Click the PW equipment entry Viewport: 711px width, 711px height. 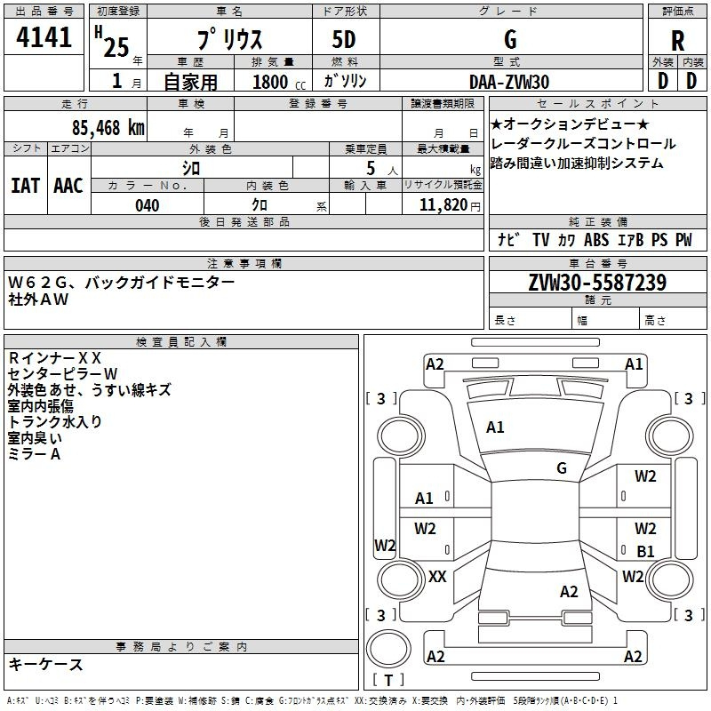click(683, 239)
